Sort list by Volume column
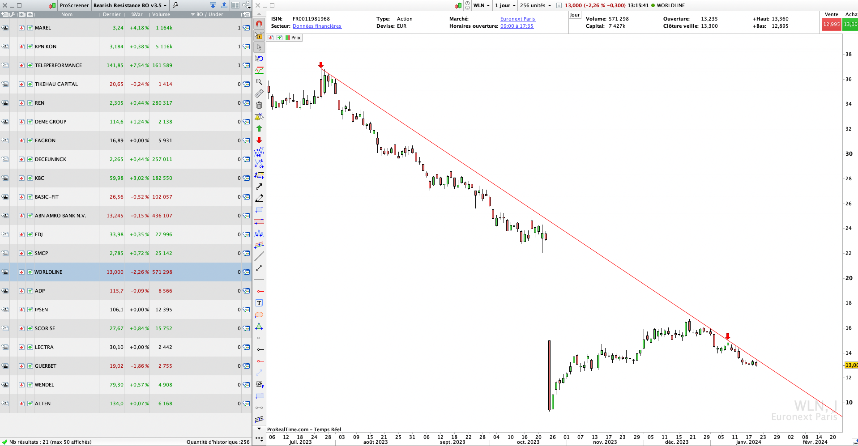Screen dimensions: 858x446 coord(161,14)
